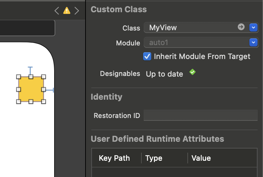Click the Class name field showing MyView
The height and width of the screenshot is (177, 263).
click(191, 27)
